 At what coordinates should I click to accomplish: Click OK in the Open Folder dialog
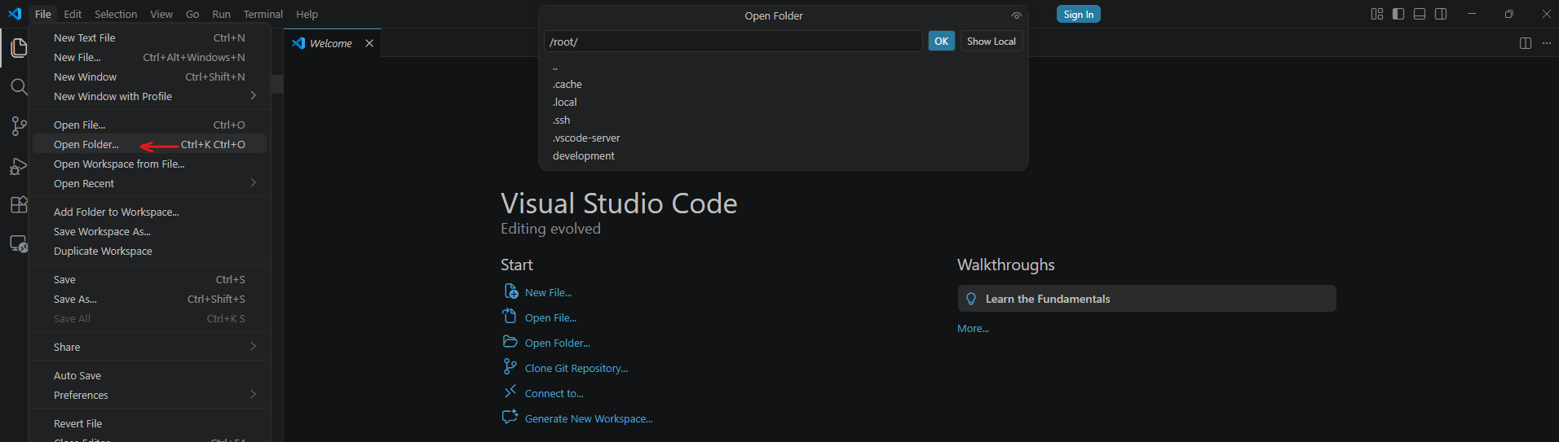(x=941, y=41)
